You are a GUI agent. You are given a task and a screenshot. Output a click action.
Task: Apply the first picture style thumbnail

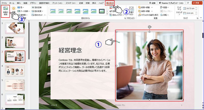point(53,11)
